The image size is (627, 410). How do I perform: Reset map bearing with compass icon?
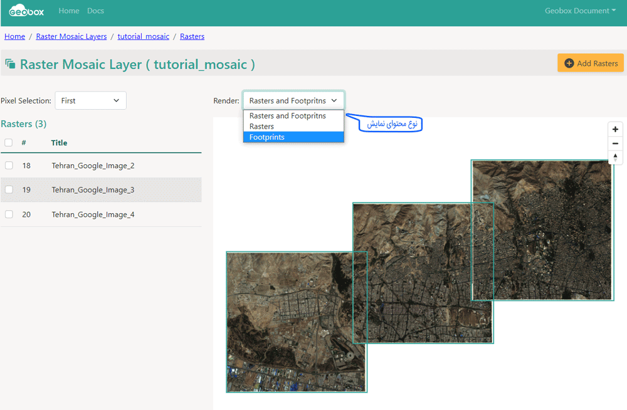point(615,157)
